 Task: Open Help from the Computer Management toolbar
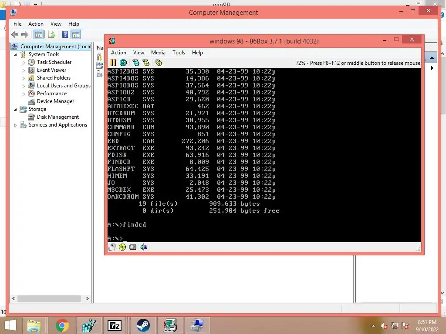(65, 35)
